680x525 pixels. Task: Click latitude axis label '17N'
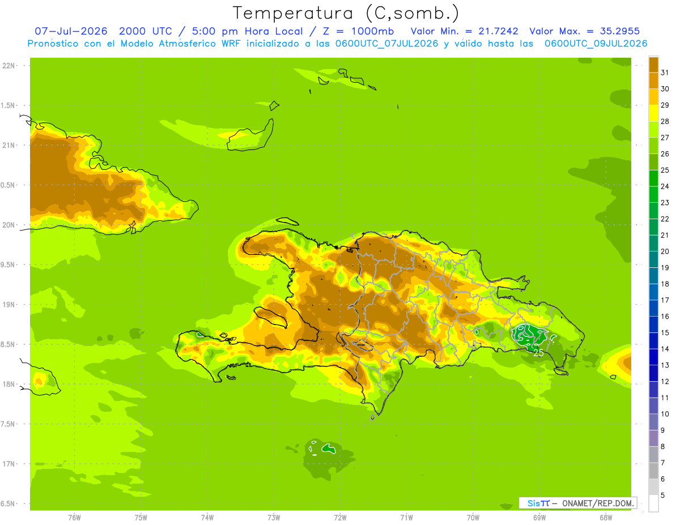[9, 464]
